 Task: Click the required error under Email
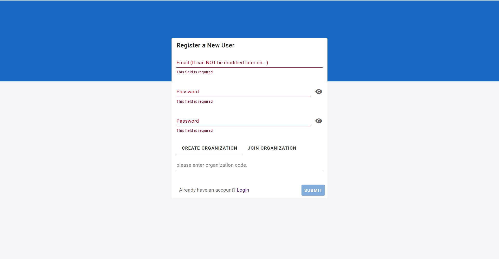click(194, 72)
